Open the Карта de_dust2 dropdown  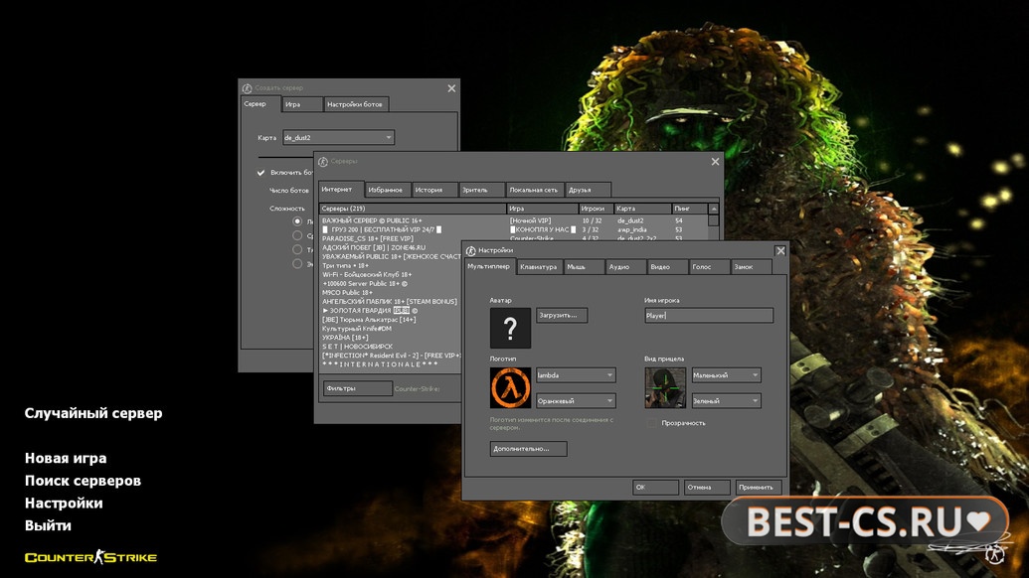pos(338,138)
